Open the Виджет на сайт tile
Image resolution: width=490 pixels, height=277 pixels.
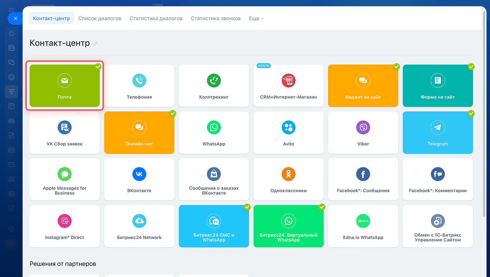coord(363,86)
